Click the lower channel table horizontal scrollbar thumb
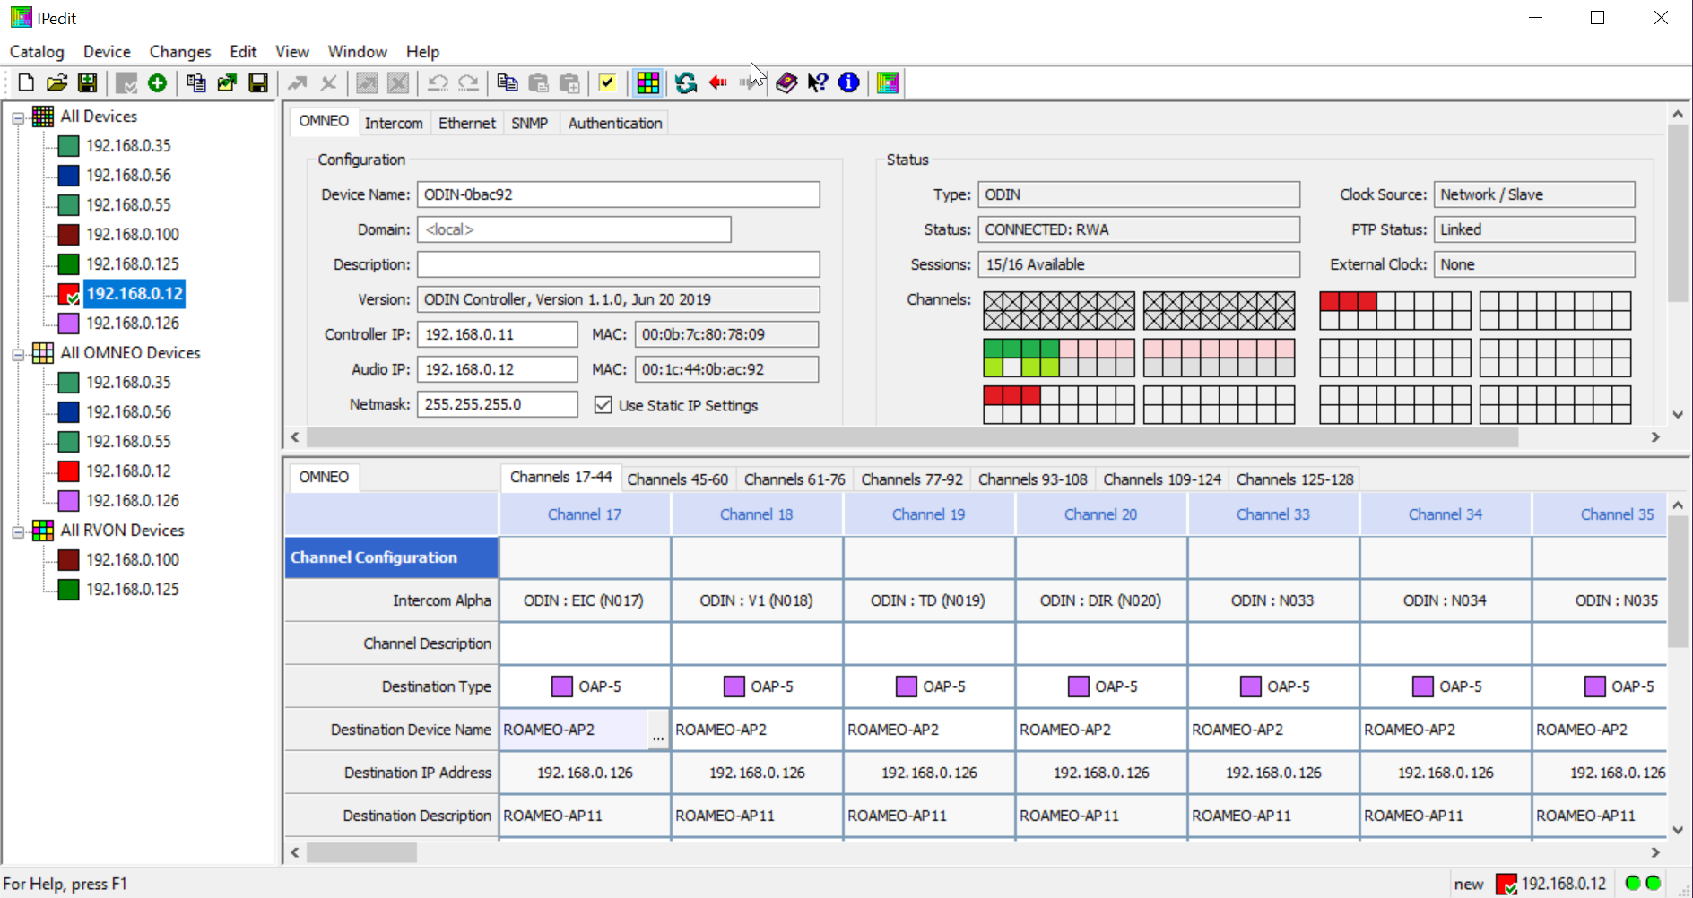 click(361, 852)
